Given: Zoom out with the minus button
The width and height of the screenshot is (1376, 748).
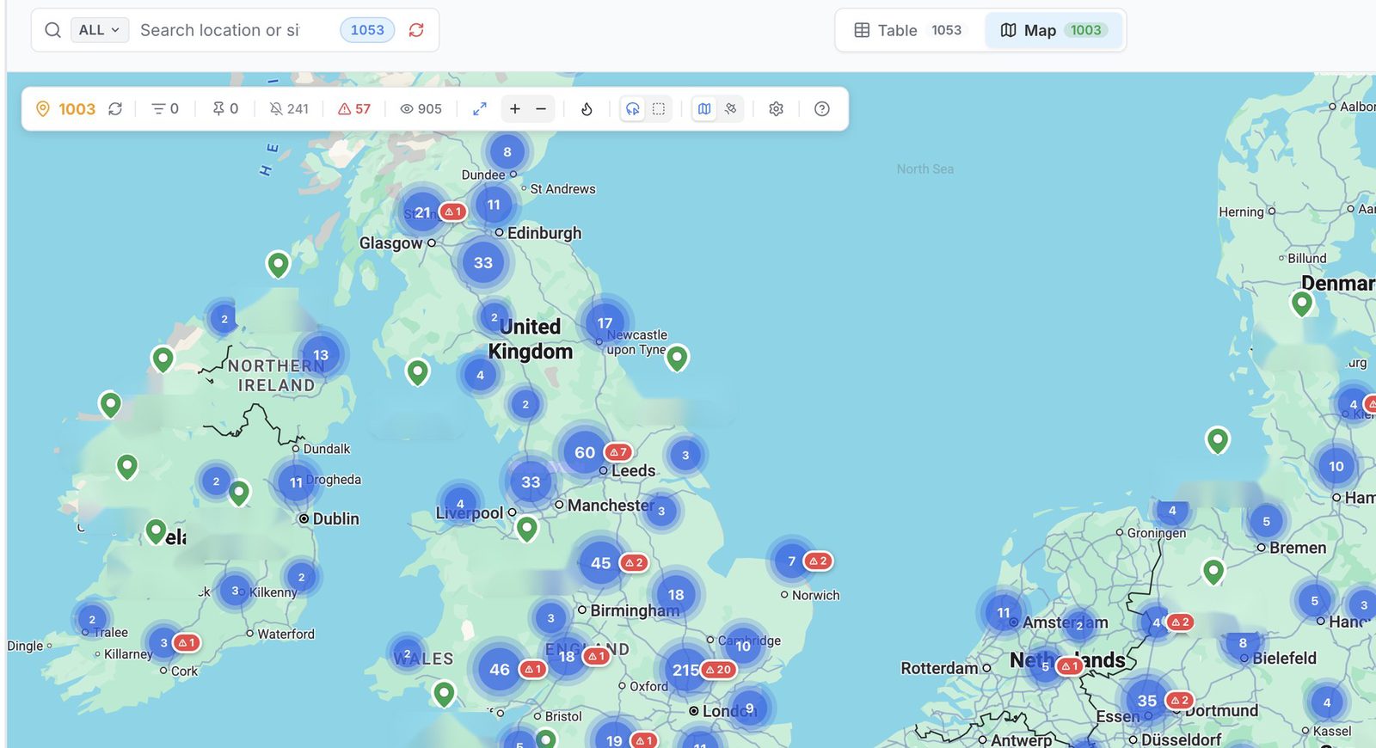Looking at the screenshot, I should click(x=541, y=109).
